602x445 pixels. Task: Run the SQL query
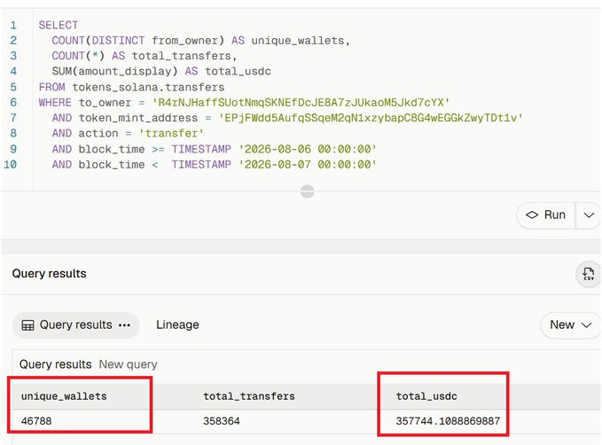545,215
